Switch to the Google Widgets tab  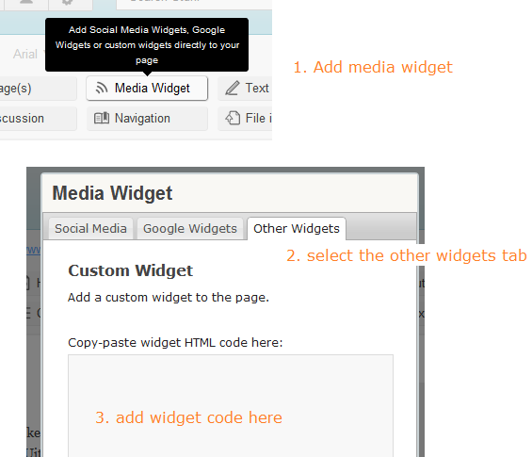click(190, 229)
